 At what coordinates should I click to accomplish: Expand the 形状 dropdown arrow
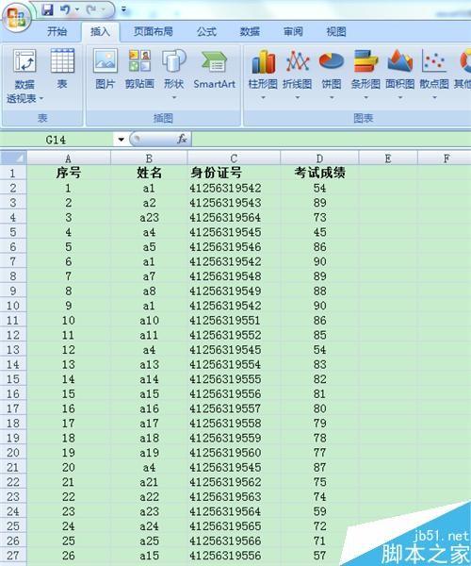tap(174, 98)
